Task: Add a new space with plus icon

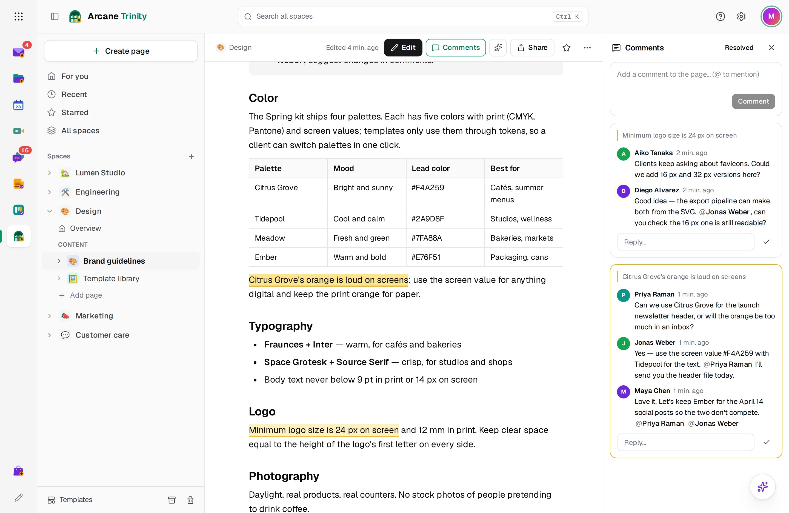Action: [x=191, y=156]
